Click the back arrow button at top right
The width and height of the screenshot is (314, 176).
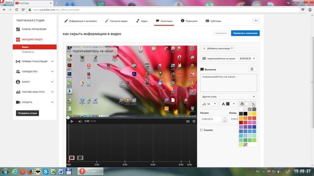tap(256, 21)
